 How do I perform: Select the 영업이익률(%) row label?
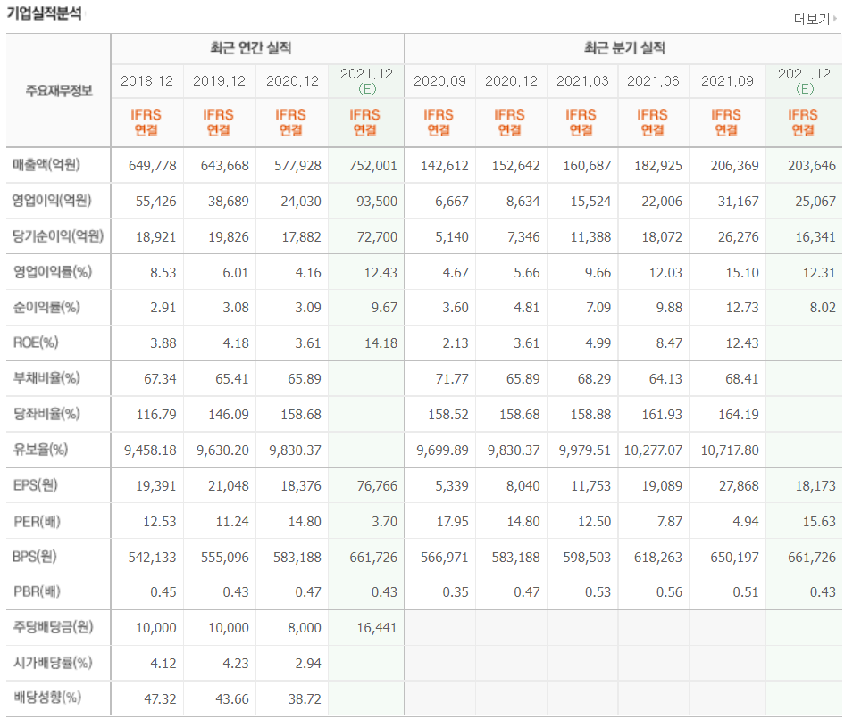click(52, 271)
